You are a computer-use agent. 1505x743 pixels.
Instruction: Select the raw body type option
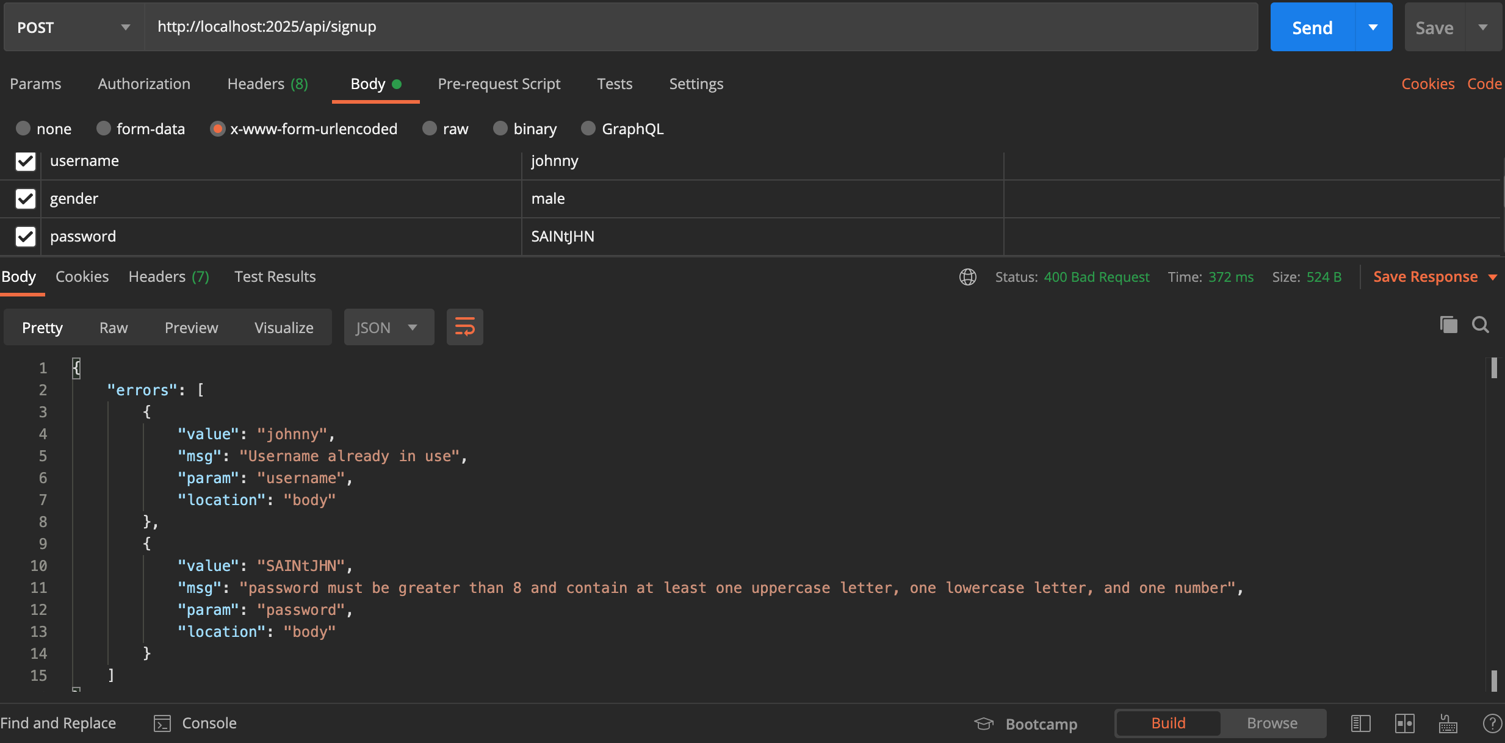pyautogui.click(x=429, y=128)
